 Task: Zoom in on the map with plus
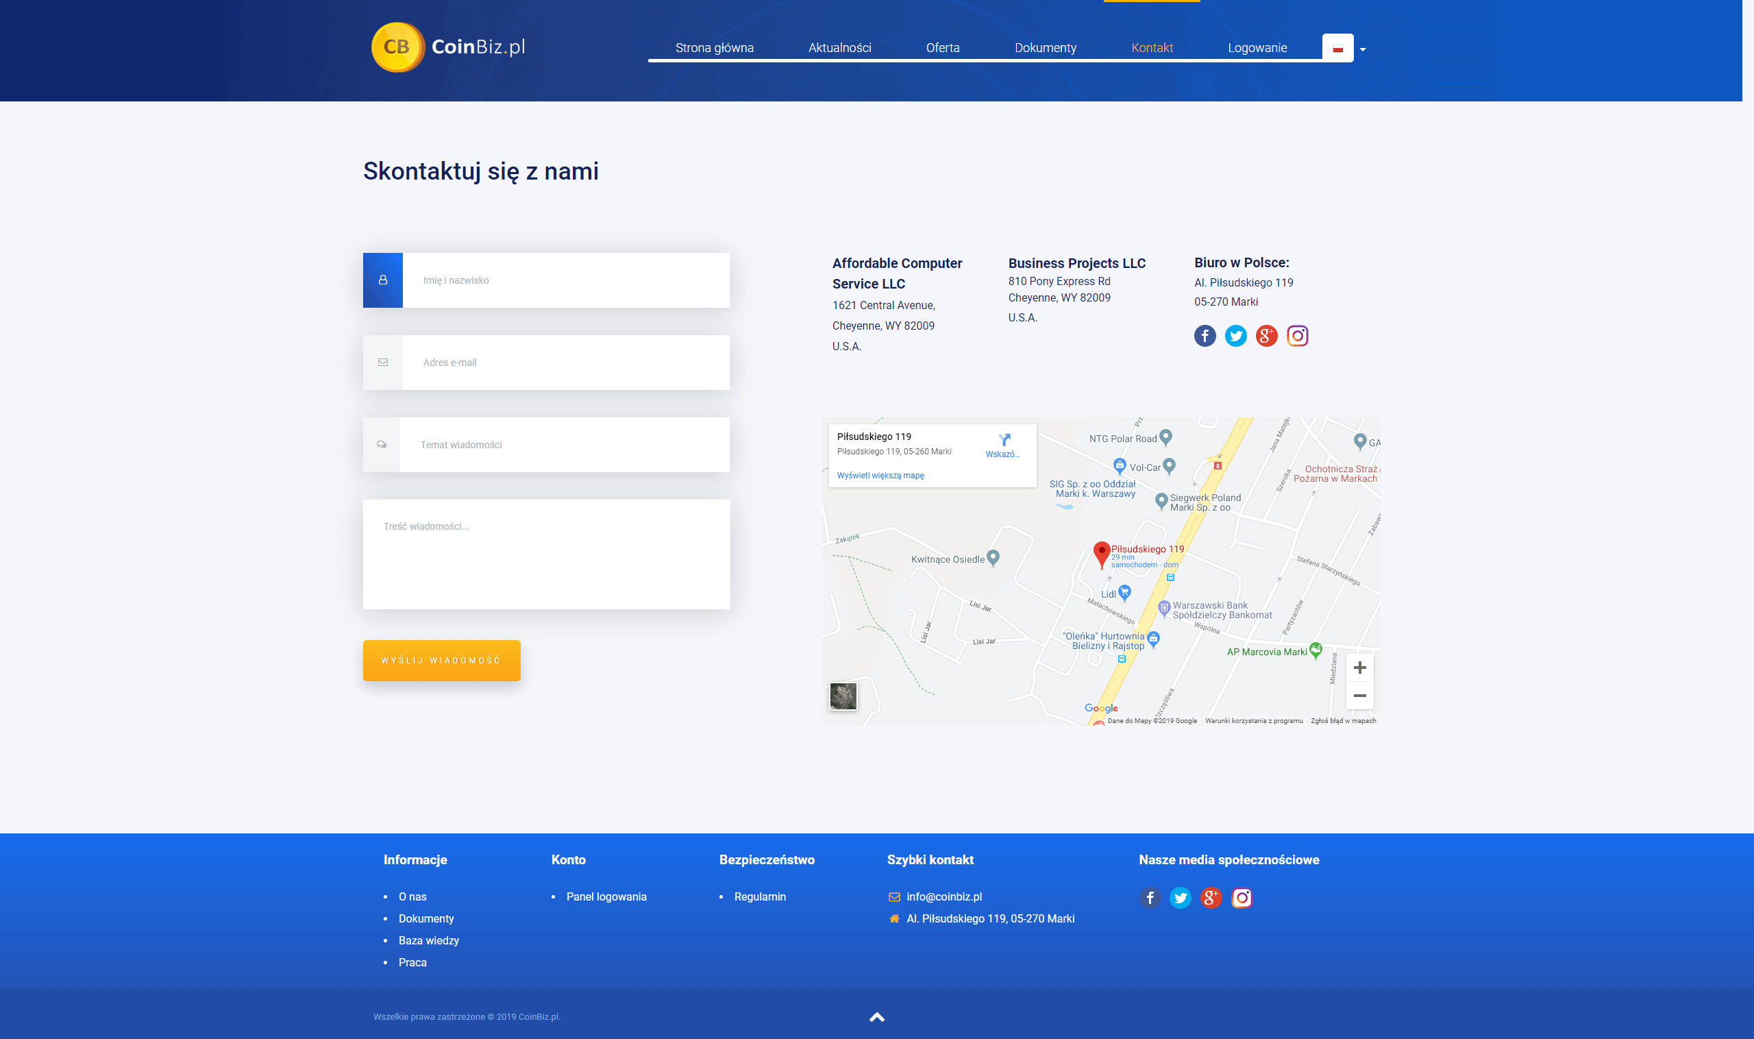point(1359,668)
